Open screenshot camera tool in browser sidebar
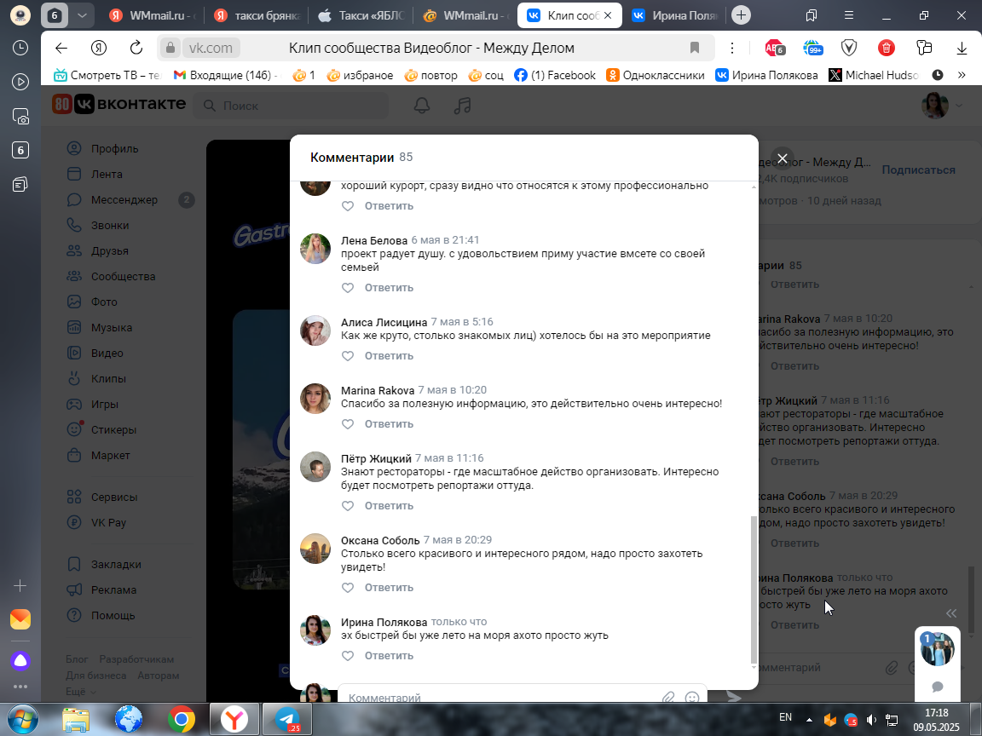This screenshot has width=982, height=736. click(x=20, y=117)
